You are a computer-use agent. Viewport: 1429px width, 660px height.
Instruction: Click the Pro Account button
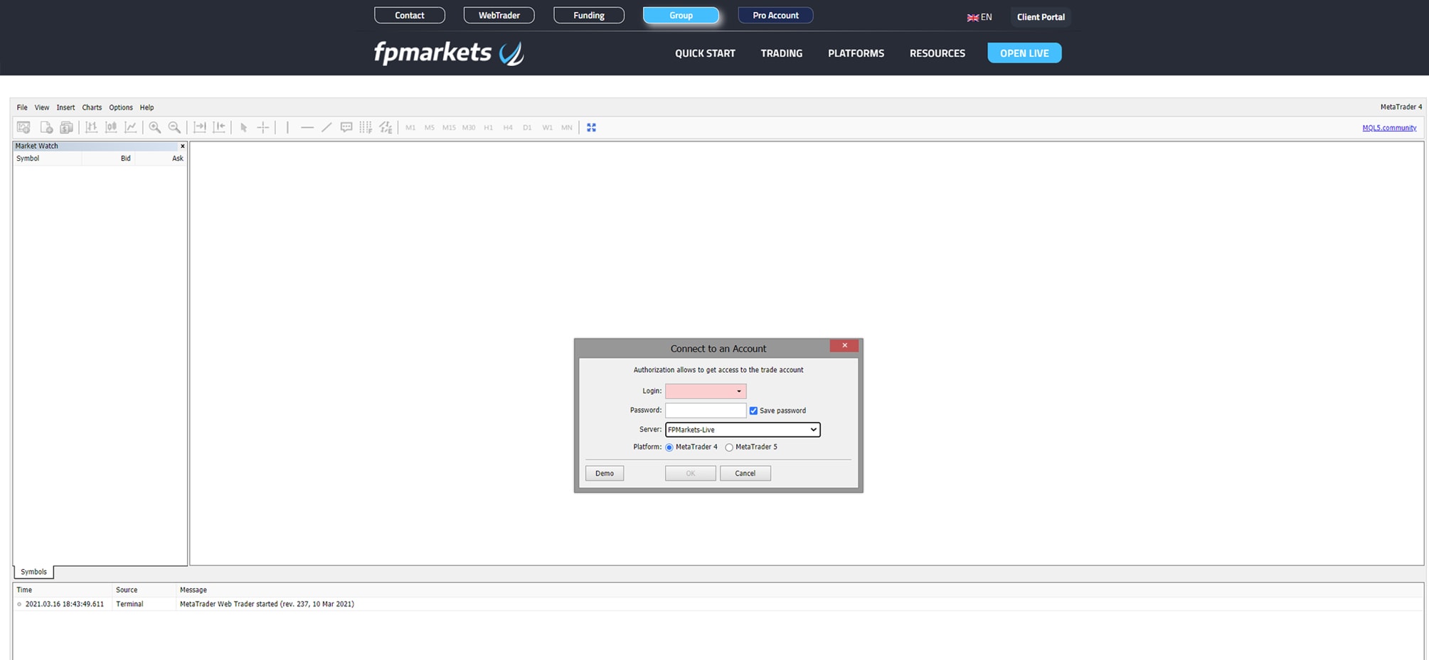[x=775, y=15]
